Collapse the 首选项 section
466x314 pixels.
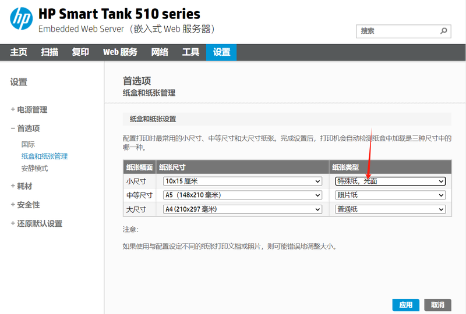click(25, 129)
